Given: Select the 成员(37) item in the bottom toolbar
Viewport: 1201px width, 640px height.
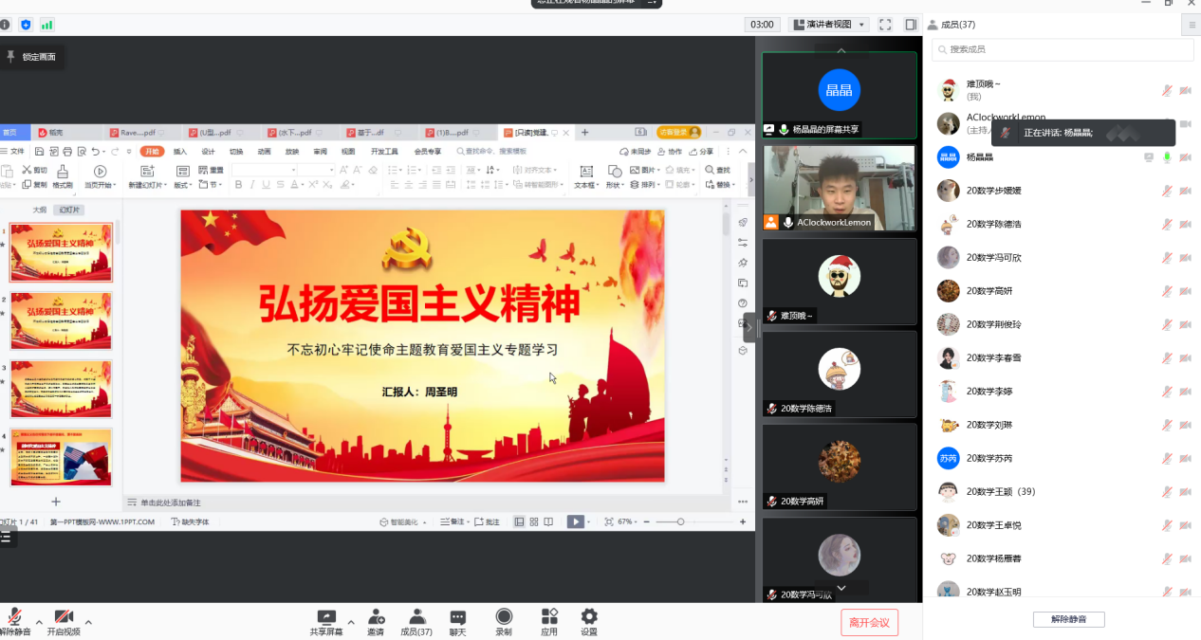Looking at the screenshot, I should [x=416, y=617].
